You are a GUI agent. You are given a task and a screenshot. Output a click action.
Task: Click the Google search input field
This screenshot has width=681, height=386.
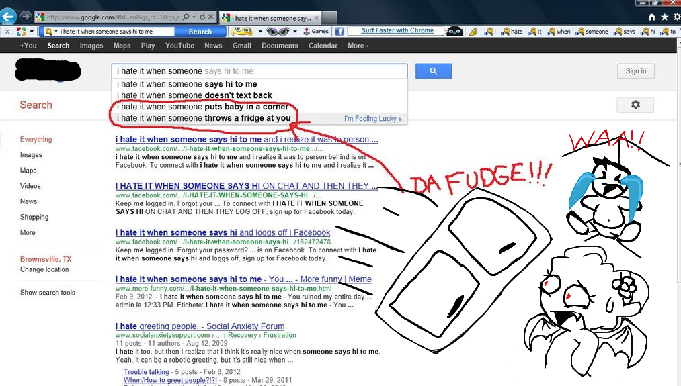point(259,71)
